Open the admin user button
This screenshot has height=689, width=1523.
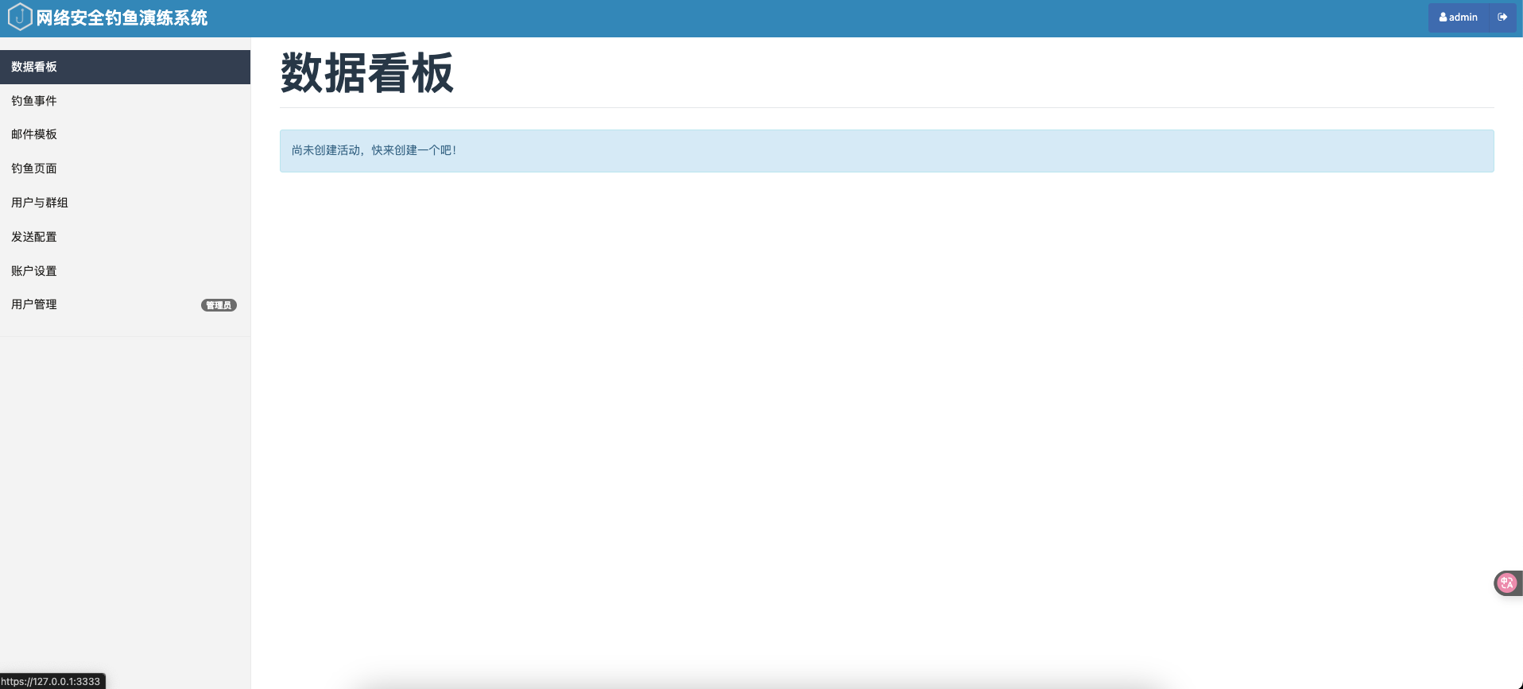point(1459,17)
